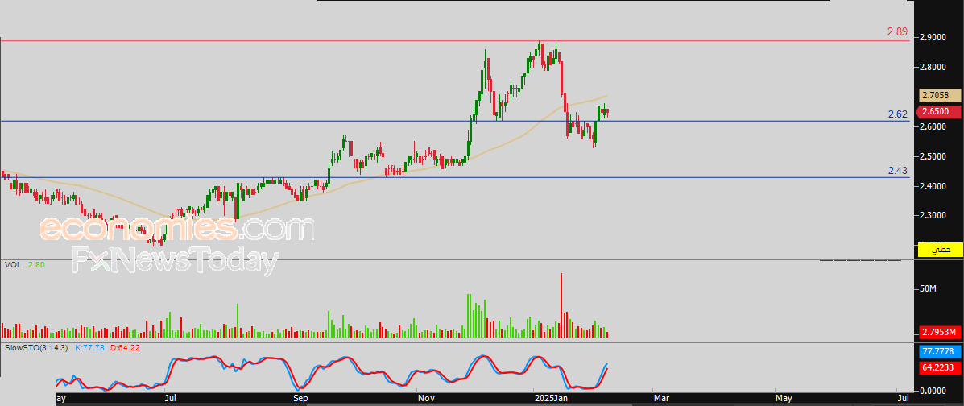Click the blue 2.43 support level label
This screenshot has height=406, width=964.
[898, 171]
